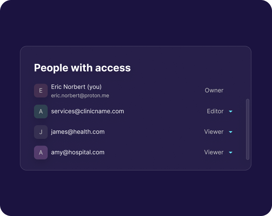Expand the role arrow for james@health.com
The width and height of the screenshot is (272, 216).
click(231, 132)
